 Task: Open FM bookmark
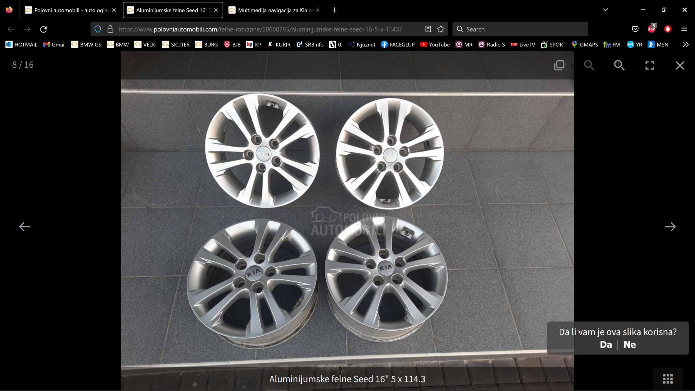click(x=612, y=44)
